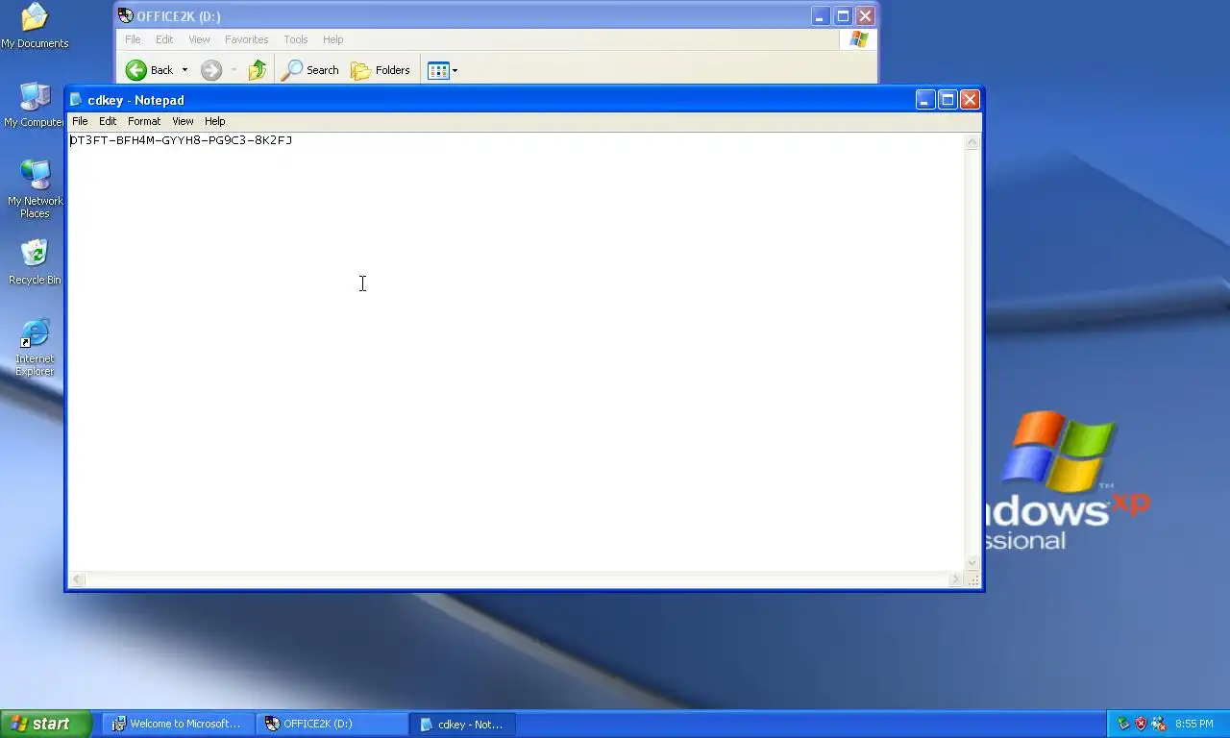1230x738 pixels.
Task: Toggle the Folders pane button
Action: point(381,70)
